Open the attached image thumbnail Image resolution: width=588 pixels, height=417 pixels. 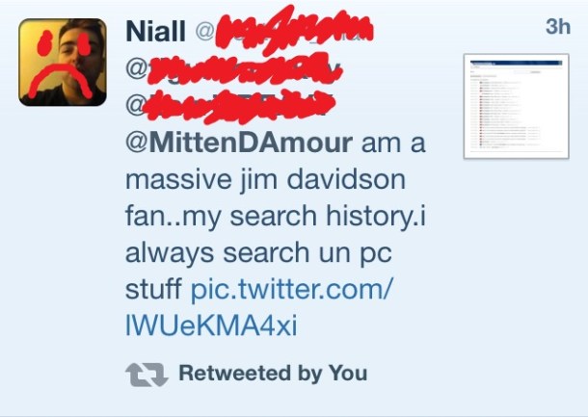(x=517, y=106)
